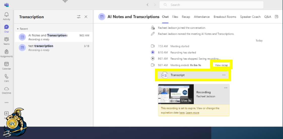The image size is (283, 139).
Task: Open Teams from the left rail
Action: point(7,41)
